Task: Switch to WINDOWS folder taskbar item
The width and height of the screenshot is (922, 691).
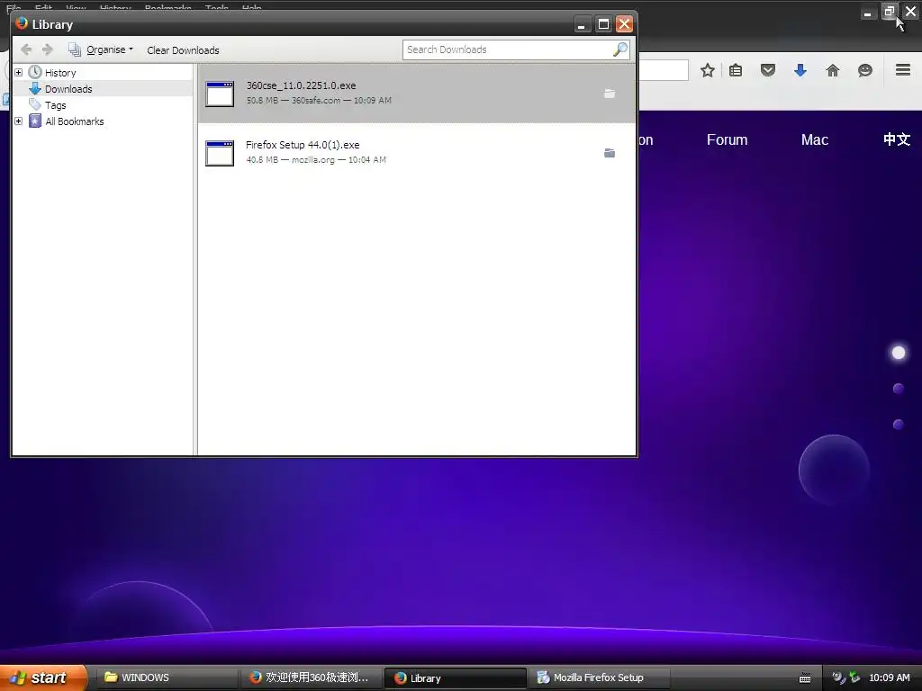Action: pyautogui.click(x=167, y=678)
